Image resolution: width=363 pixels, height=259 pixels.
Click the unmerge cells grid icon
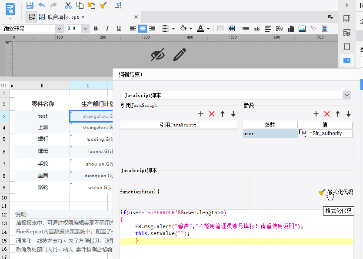[x=232, y=29]
